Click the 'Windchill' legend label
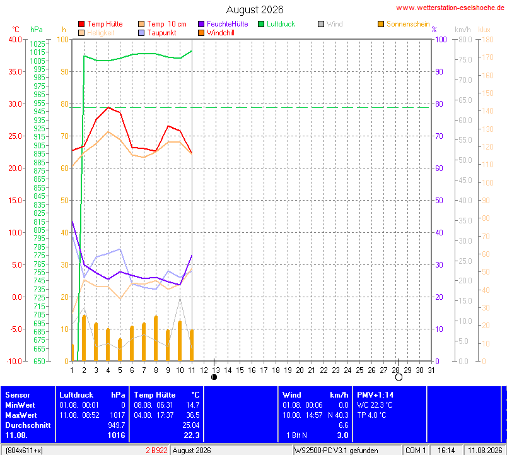Screen dimensions: 507x455 coord(221,33)
